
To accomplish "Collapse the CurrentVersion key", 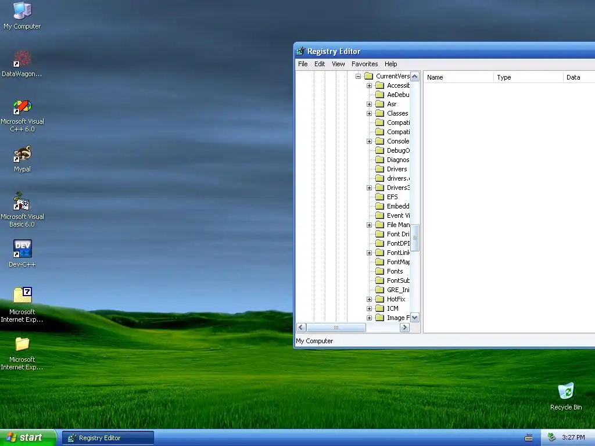I will point(358,76).
